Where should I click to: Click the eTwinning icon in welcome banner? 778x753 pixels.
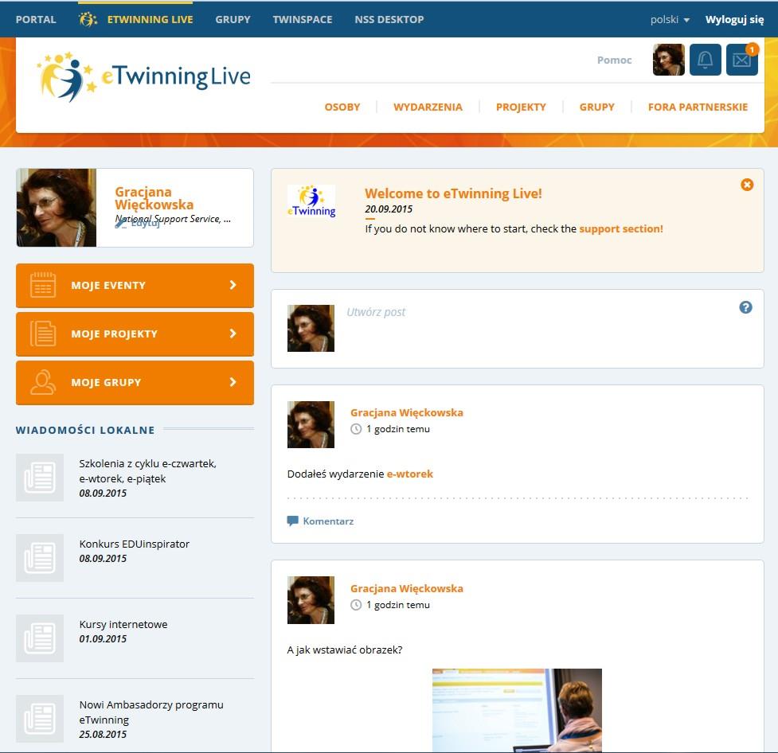click(x=311, y=201)
